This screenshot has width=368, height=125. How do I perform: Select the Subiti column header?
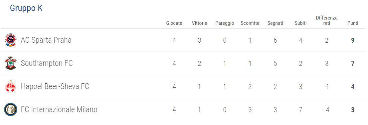[301, 23]
